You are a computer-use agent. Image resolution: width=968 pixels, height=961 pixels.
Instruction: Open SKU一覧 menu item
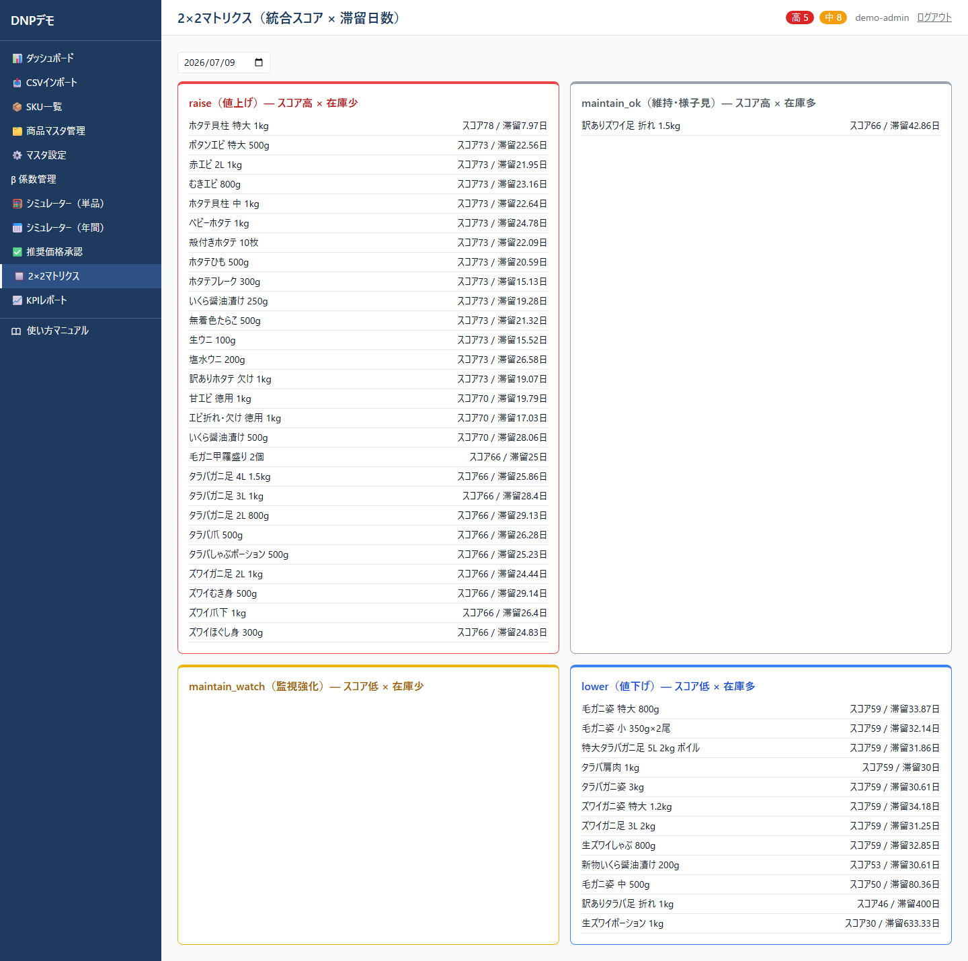(x=81, y=107)
